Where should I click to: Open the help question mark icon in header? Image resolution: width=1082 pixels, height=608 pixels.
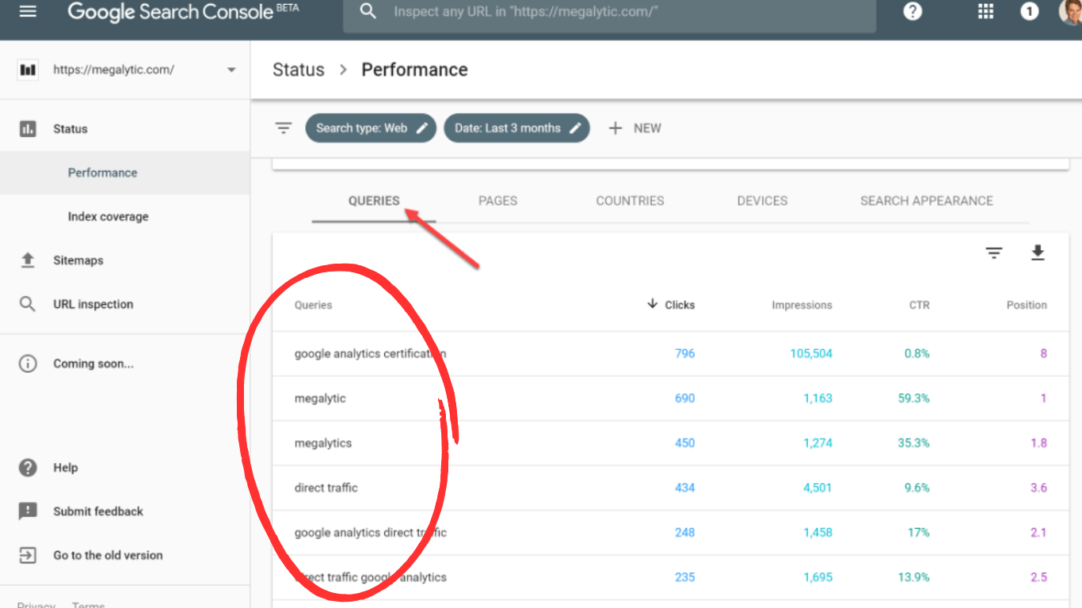point(912,12)
